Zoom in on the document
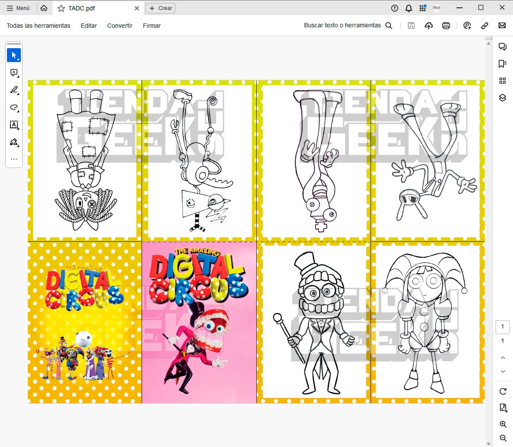This screenshot has width=513, height=447. pyautogui.click(x=503, y=424)
